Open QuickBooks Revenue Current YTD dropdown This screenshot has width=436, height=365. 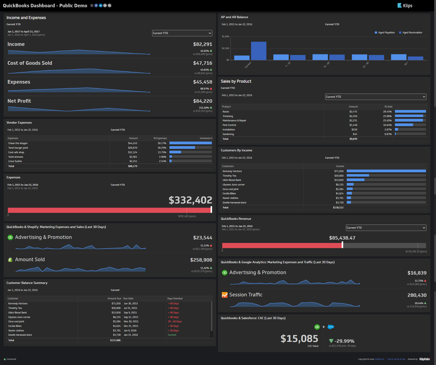(386, 228)
